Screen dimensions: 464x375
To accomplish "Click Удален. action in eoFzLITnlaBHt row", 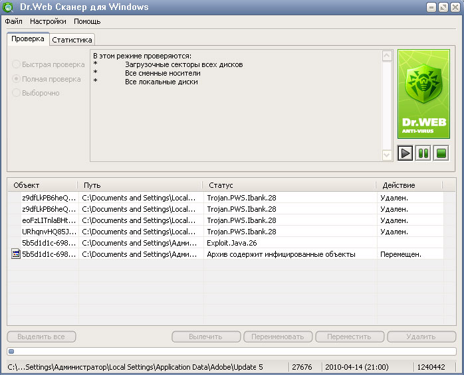I will 394,220.
